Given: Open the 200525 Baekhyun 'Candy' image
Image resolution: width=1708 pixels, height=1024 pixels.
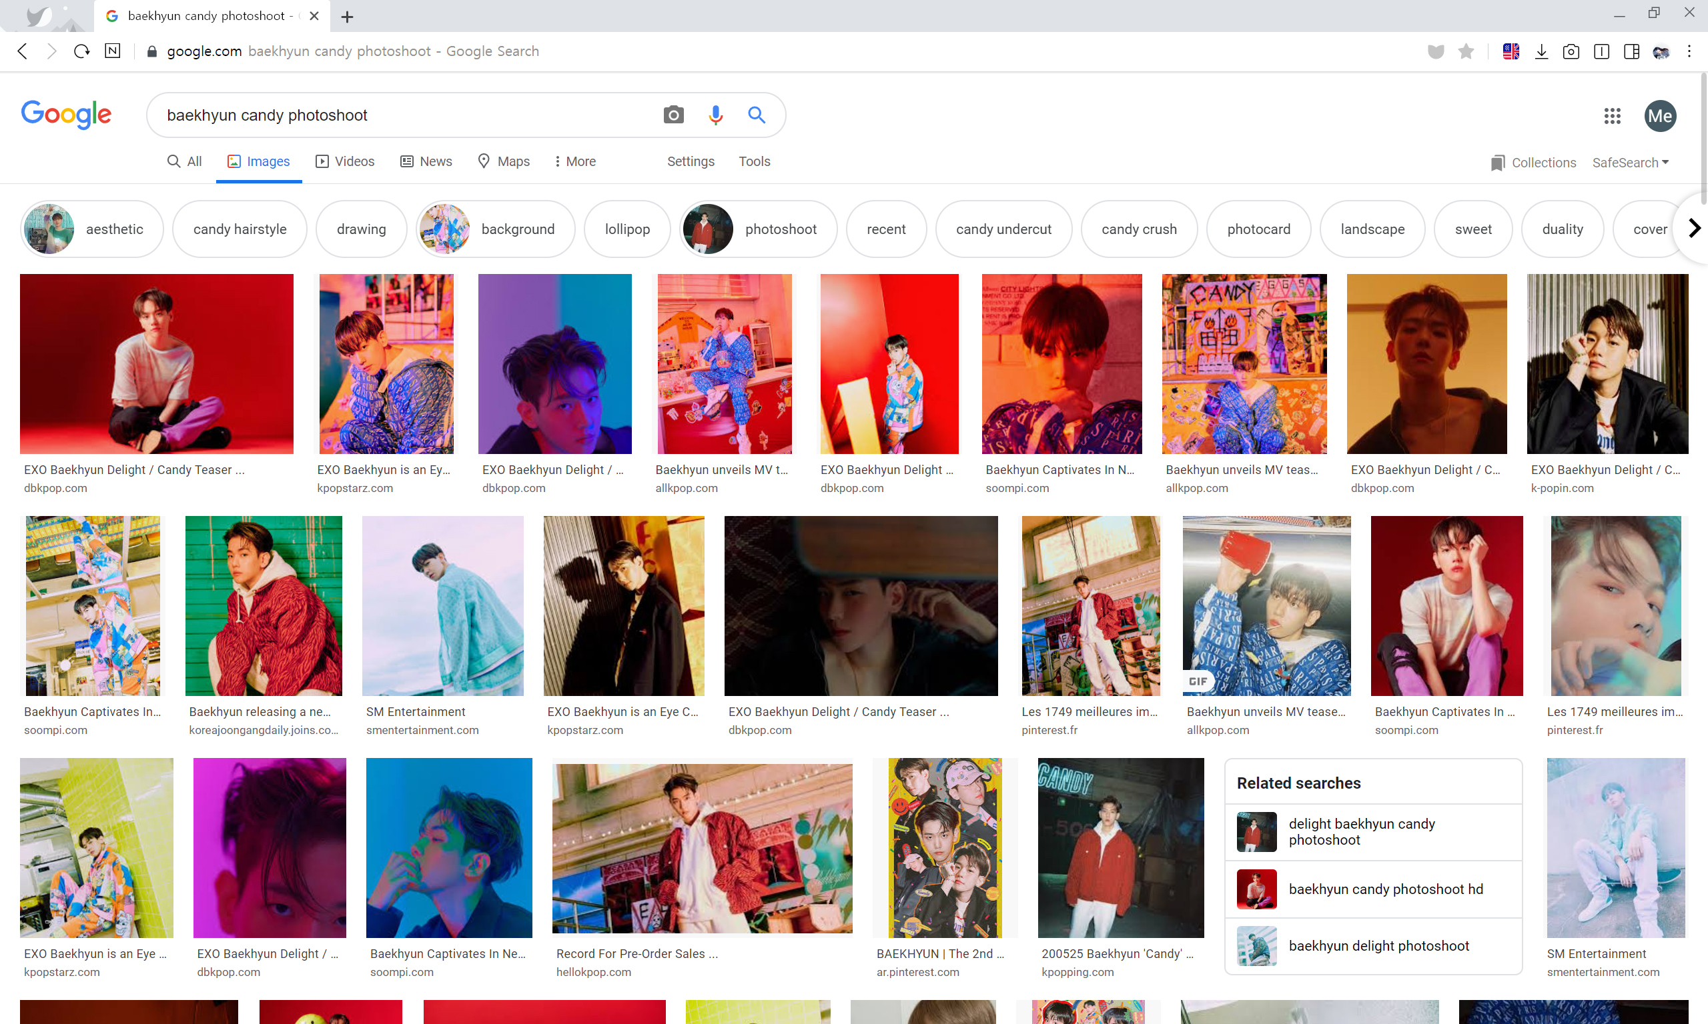Looking at the screenshot, I should click(1120, 848).
